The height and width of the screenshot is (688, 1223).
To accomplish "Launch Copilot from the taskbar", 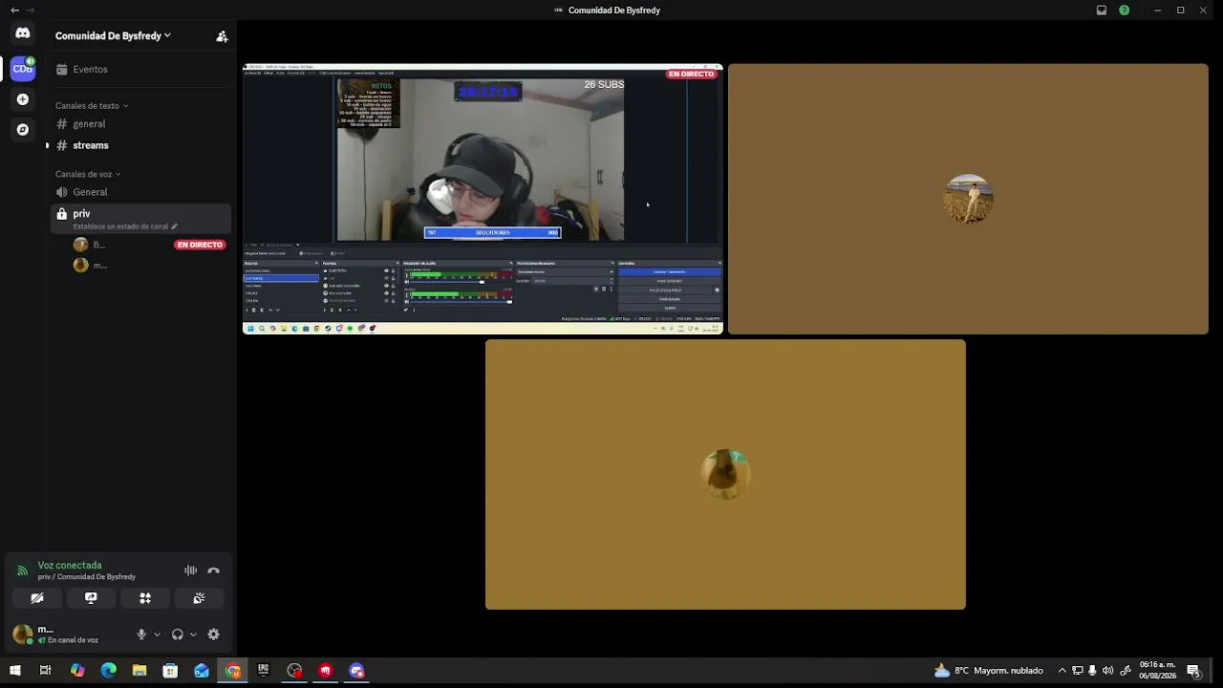I will [77, 671].
